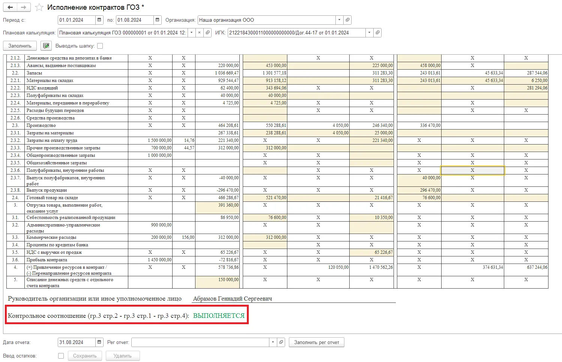Select the Коммерческие расходы row label
This screenshot has height=362, width=562.
pyautogui.click(x=51, y=237)
